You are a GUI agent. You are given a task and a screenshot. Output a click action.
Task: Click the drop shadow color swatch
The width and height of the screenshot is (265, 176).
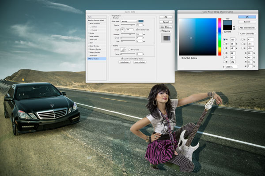pyautogui.click(x=141, y=21)
